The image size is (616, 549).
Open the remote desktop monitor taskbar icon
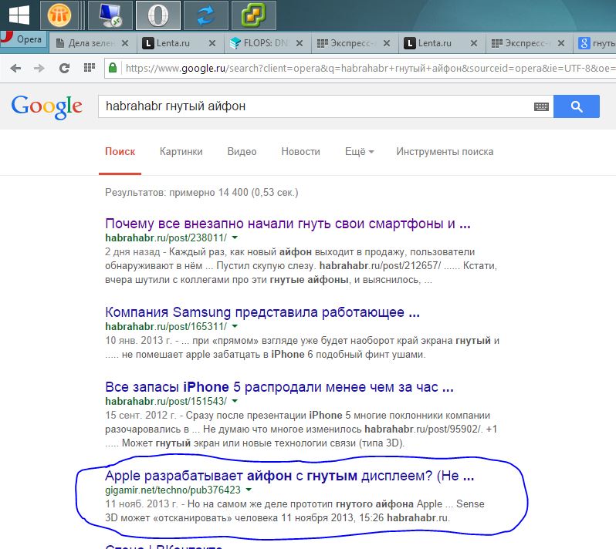click(110, 15)
